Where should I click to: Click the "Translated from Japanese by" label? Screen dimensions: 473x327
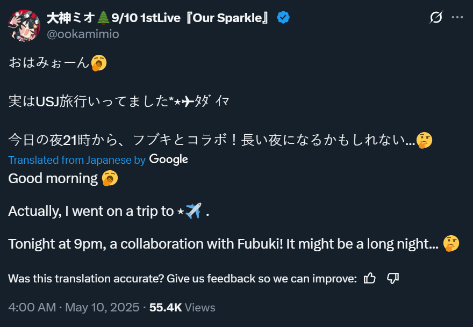pos(77,159)
